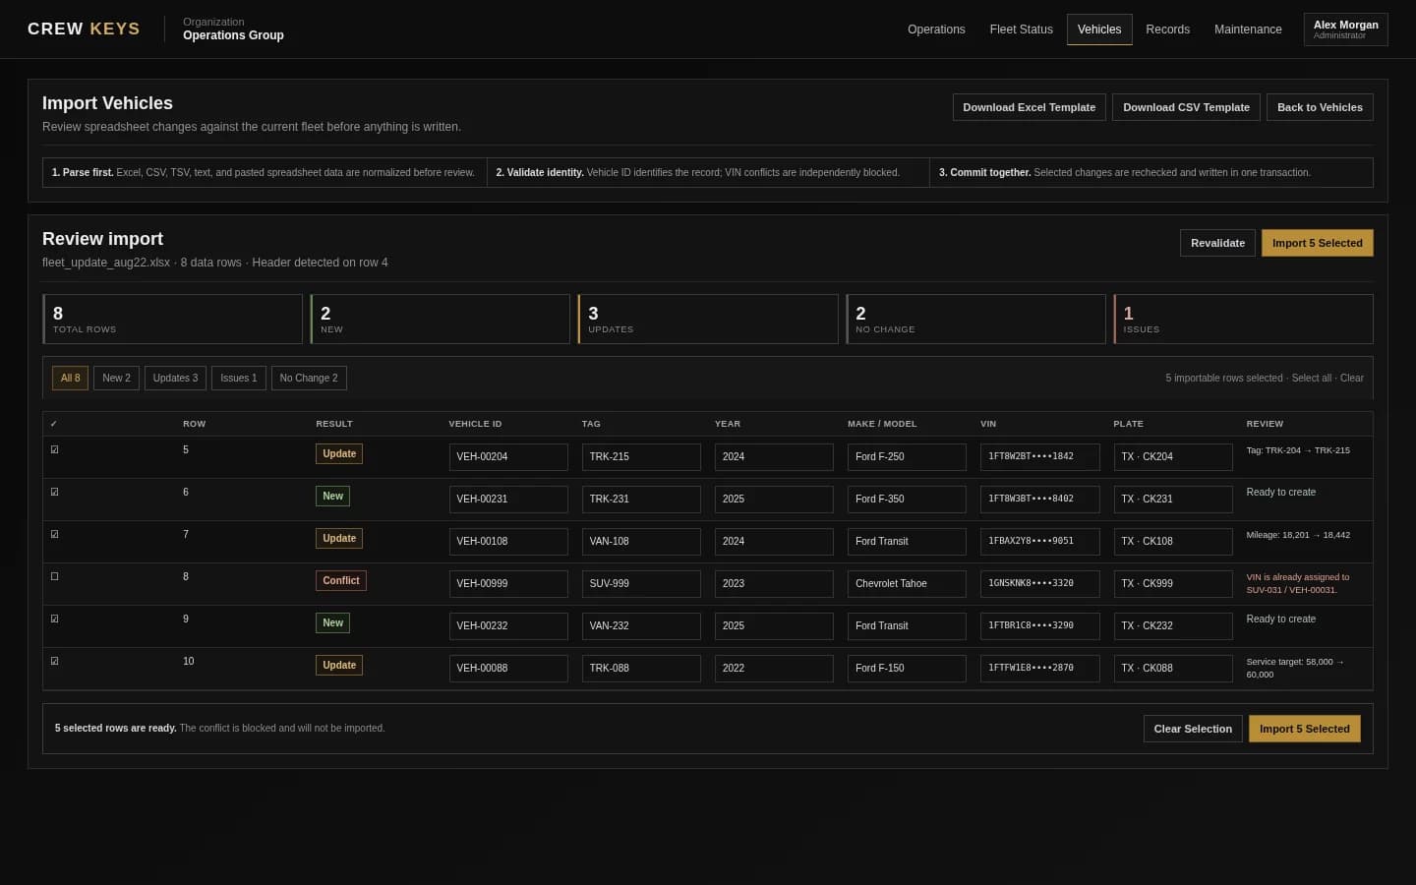
Task: Click the 8 Total Rows summary card
Action: pos(172,319)
